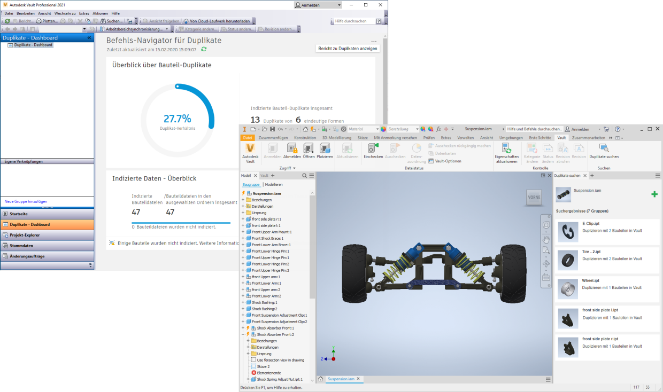Switch to 3D-Modellierung ribbon tab

pos(337,137)
